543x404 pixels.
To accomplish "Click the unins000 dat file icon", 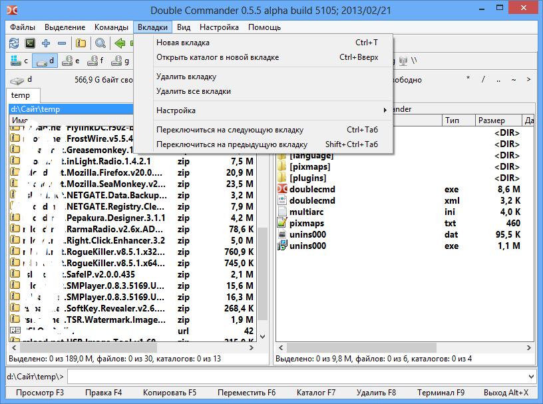I will (282, 234).
